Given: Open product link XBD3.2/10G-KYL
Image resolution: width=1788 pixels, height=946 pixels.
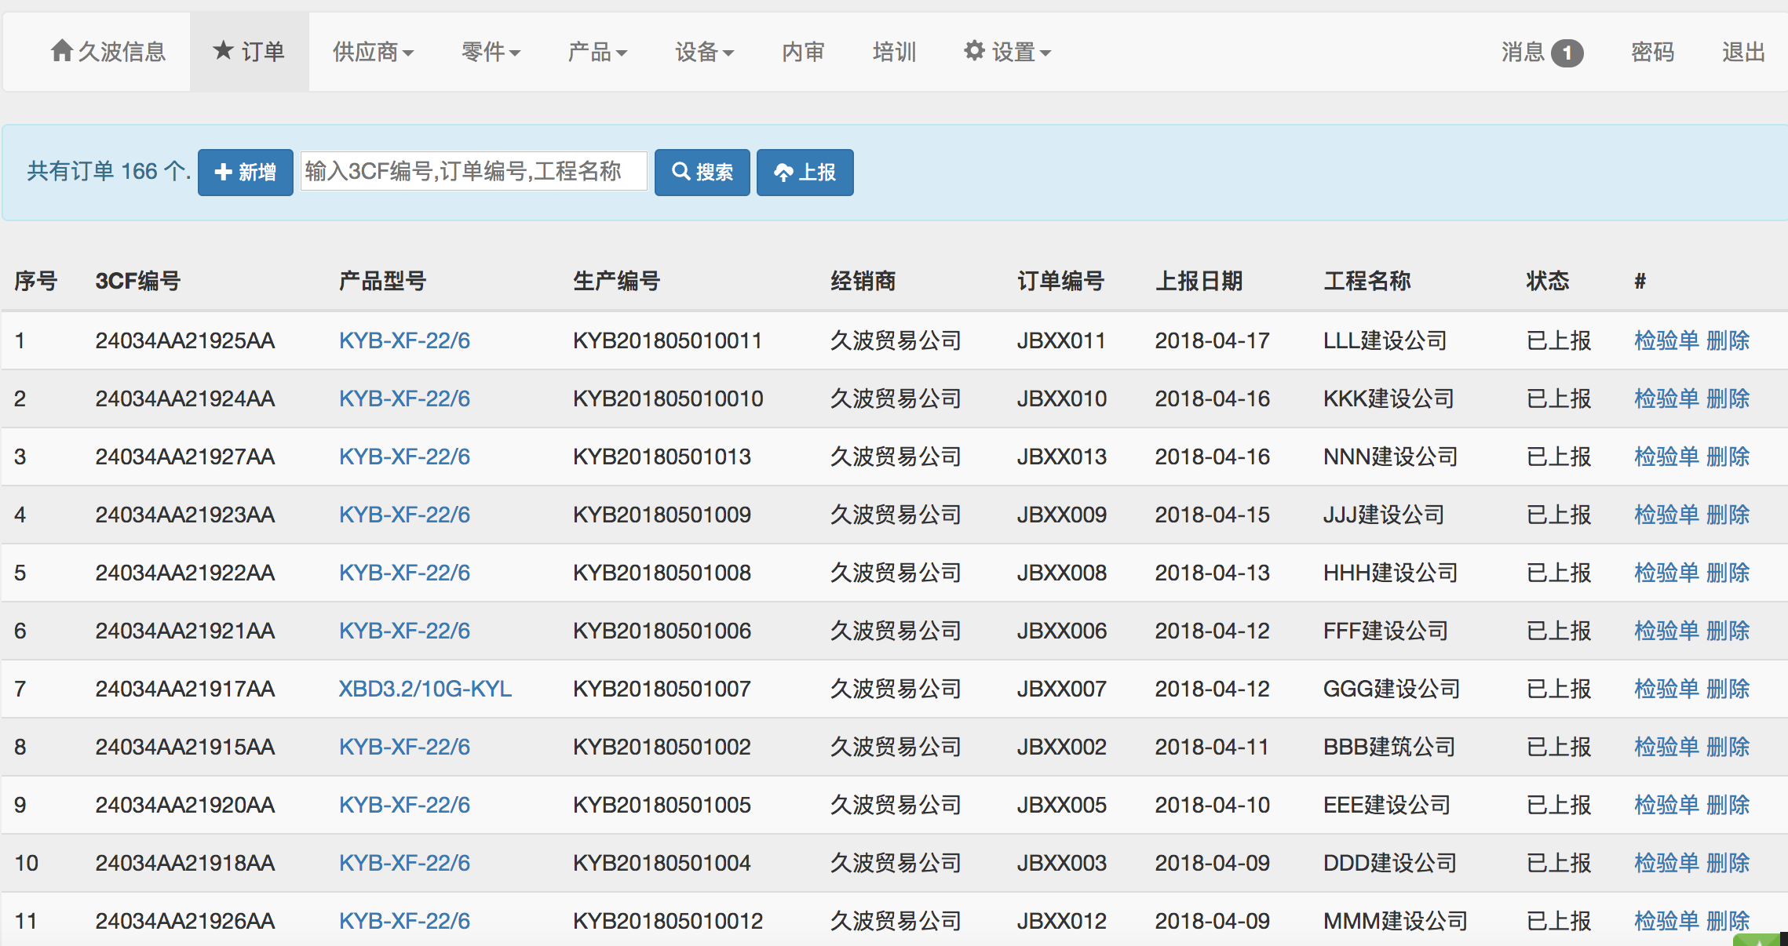Looking at the screenshot, I should (x=425, y=689).
